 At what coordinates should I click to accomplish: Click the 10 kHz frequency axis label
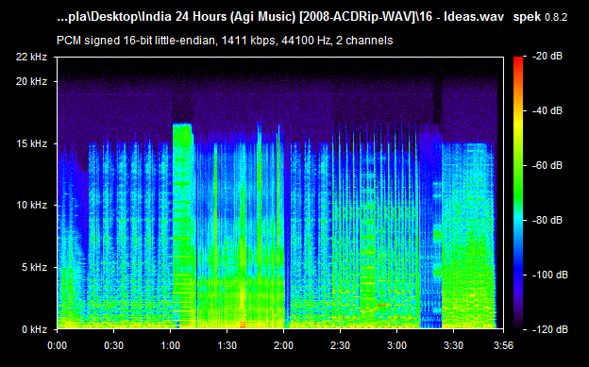coord(31,205)
